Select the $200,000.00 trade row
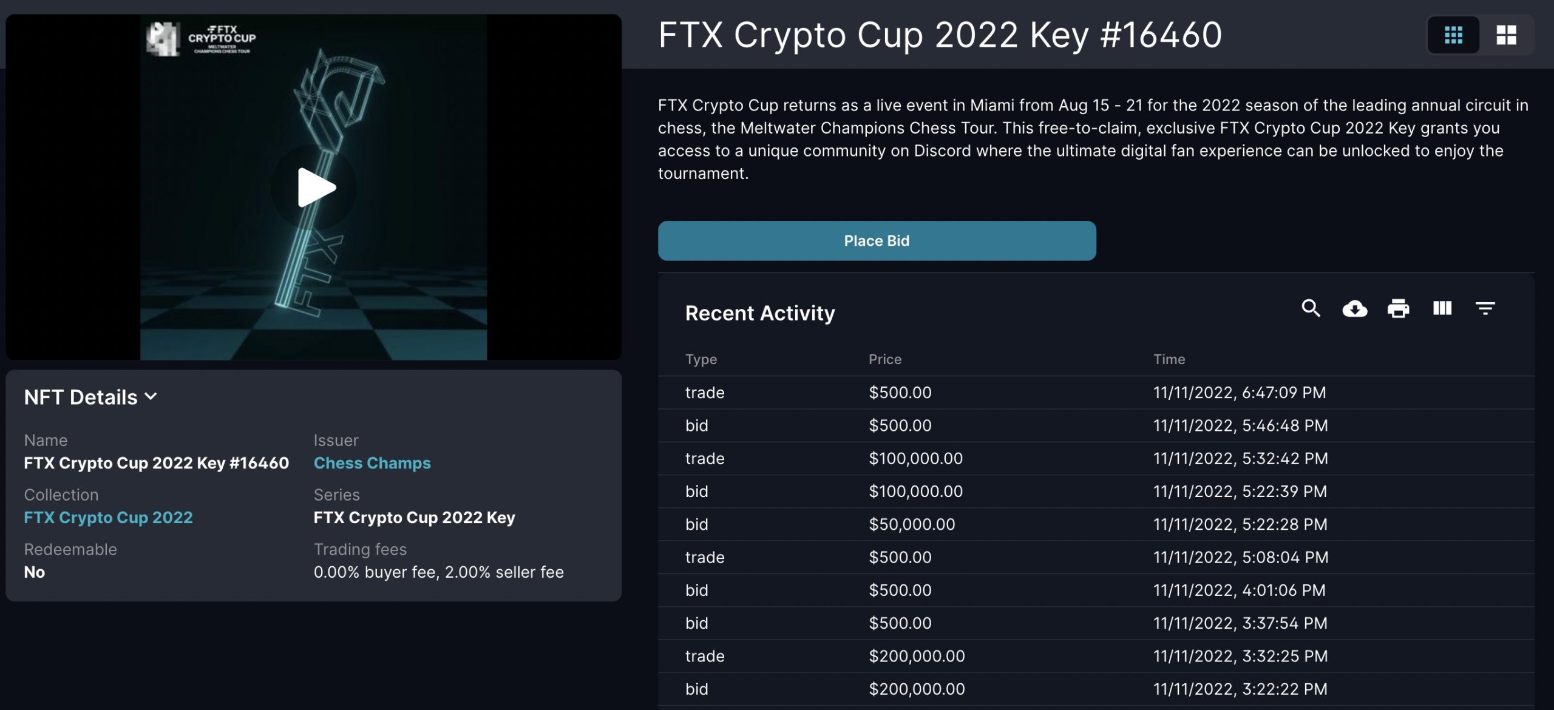Image resolution: width=1554 pixels, height=710 pixels. [1096, 656]
